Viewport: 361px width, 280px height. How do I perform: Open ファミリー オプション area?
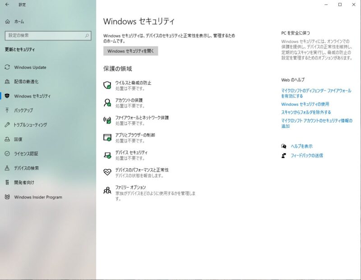(x=149, y=193)
